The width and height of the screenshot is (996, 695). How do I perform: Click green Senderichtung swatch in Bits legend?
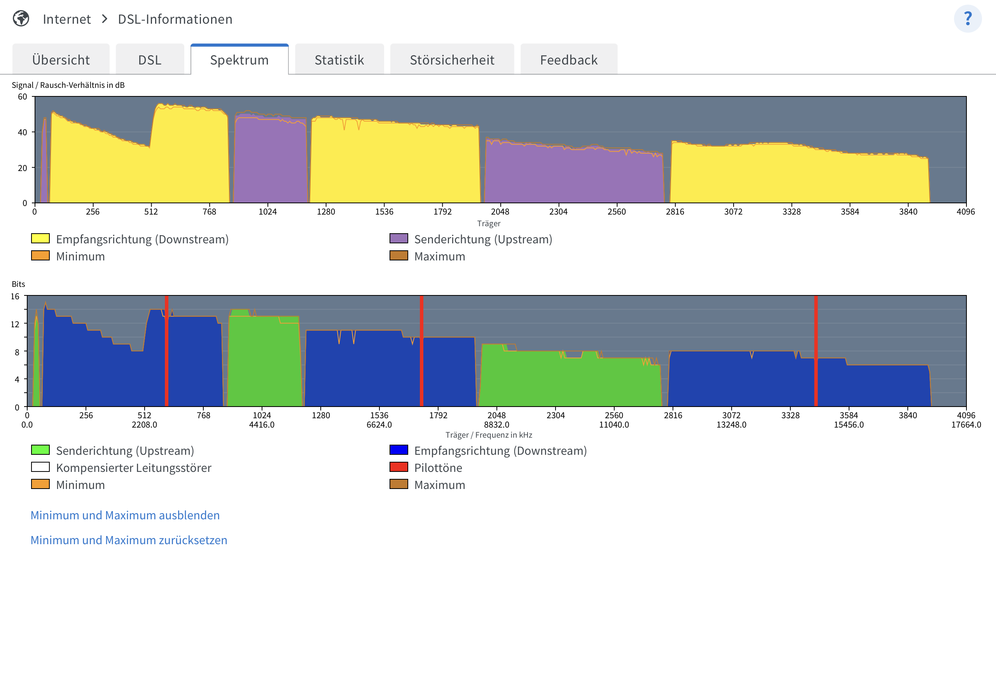[40, 450]
